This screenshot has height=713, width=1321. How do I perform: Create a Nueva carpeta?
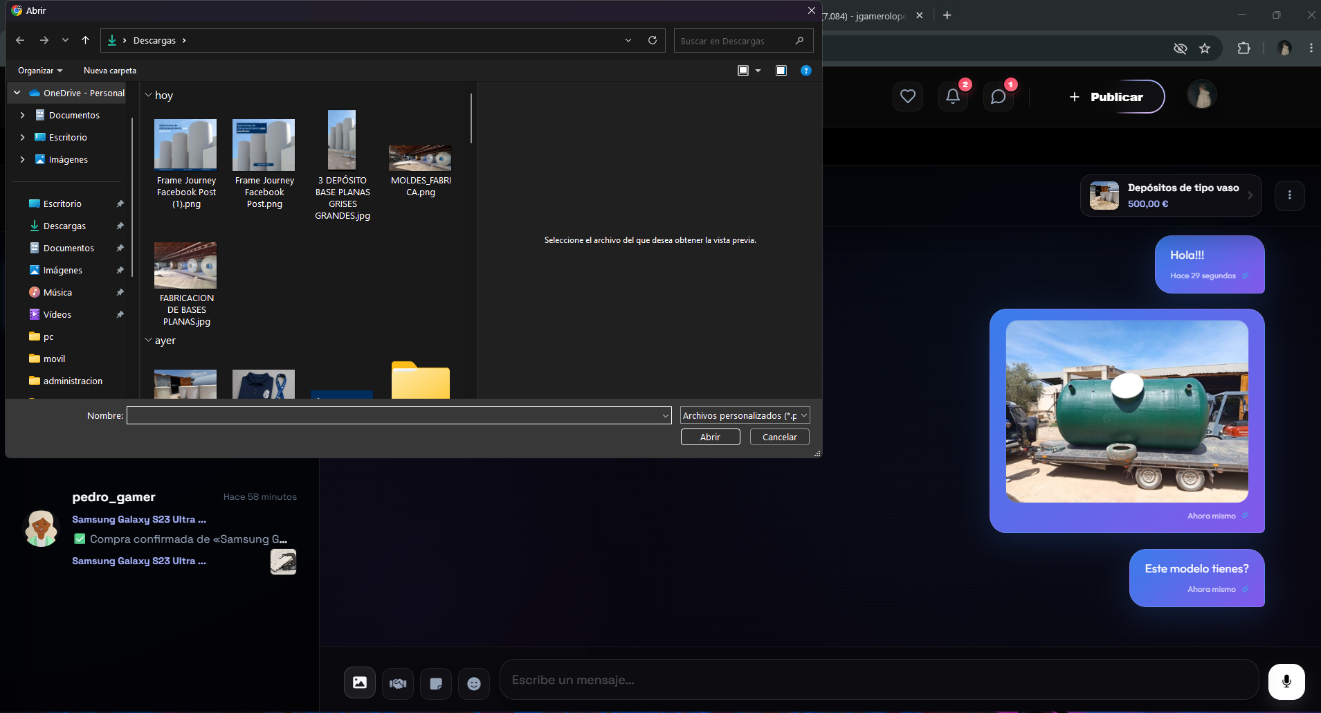pyautogui.click(x=110, y=71)
